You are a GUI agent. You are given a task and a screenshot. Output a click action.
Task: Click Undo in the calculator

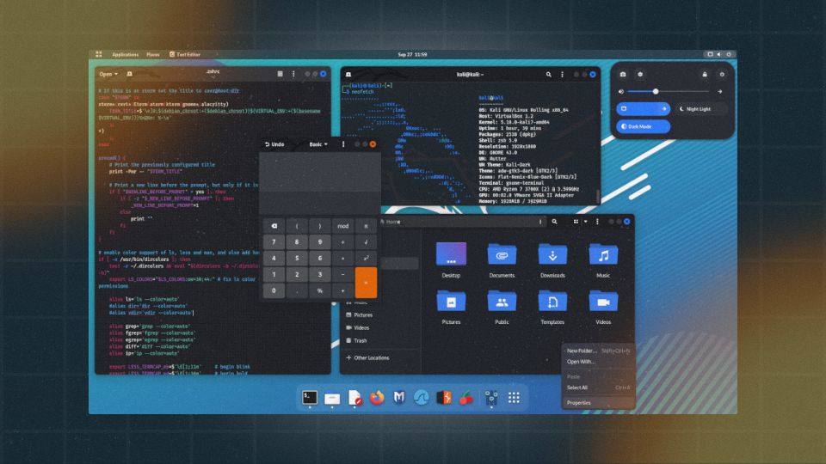click(x=274, y=144)
